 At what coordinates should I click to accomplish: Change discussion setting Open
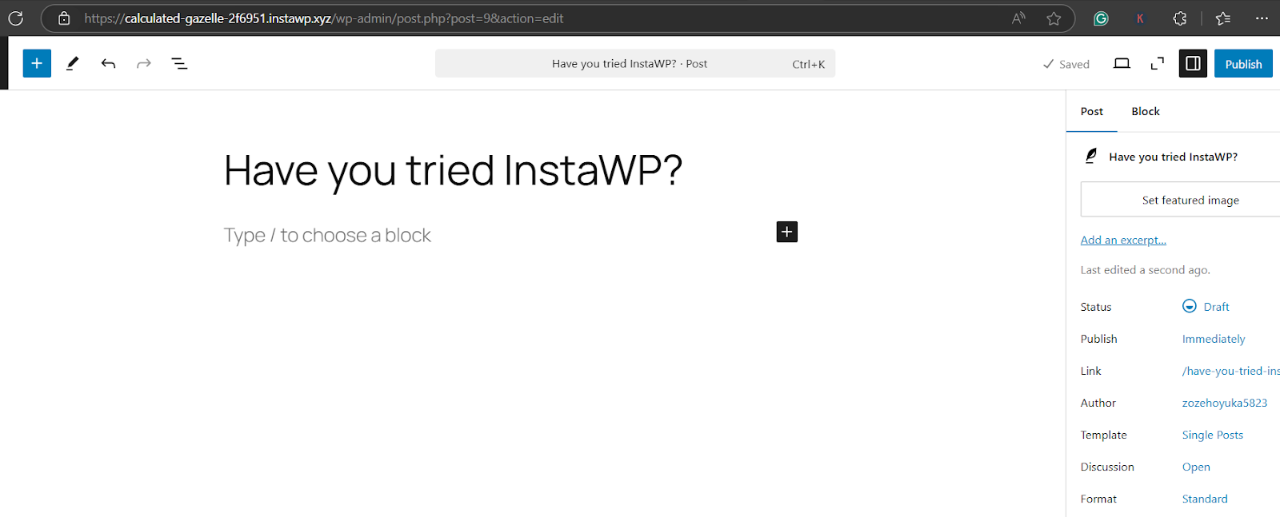pyautogui.click(x=1196, y=467)
